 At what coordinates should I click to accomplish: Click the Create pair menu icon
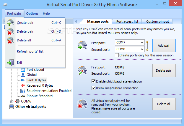pos(10,22)
